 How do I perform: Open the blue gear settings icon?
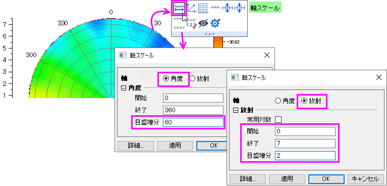[x=215, y=23]
